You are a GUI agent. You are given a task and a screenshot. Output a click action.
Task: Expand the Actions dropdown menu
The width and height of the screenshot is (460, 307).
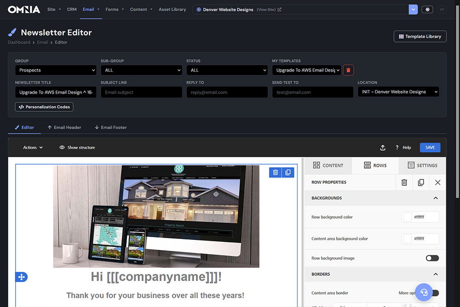[x=33, y=148]
